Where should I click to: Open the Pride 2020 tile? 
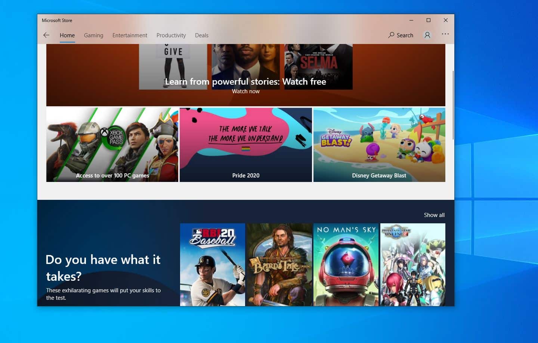coord(245,145)
